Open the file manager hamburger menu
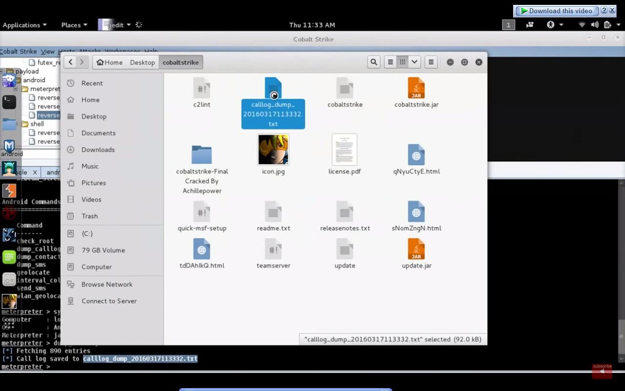625x391 pixels. tap(431, 62)
